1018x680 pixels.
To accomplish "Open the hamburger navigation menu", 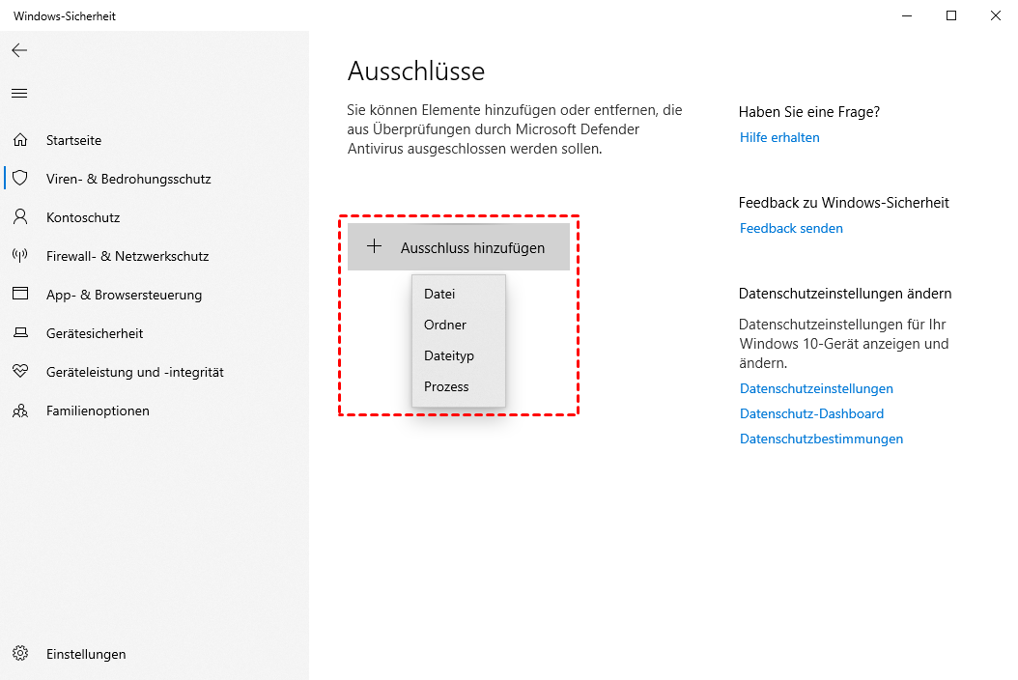I will click(x=19, y=94).
